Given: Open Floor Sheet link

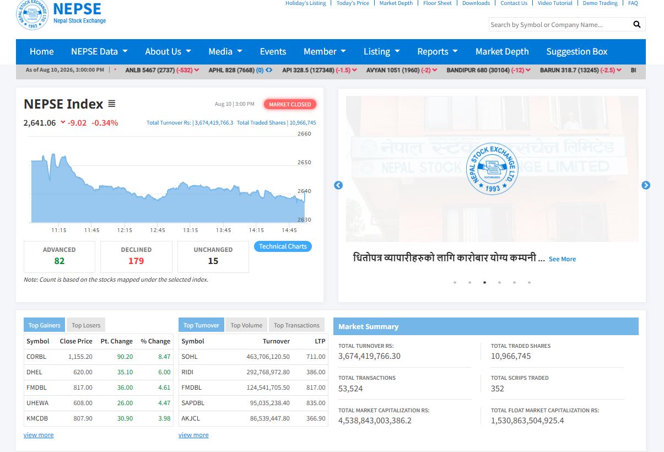Looking at the screenshot, I should [438, 3].
